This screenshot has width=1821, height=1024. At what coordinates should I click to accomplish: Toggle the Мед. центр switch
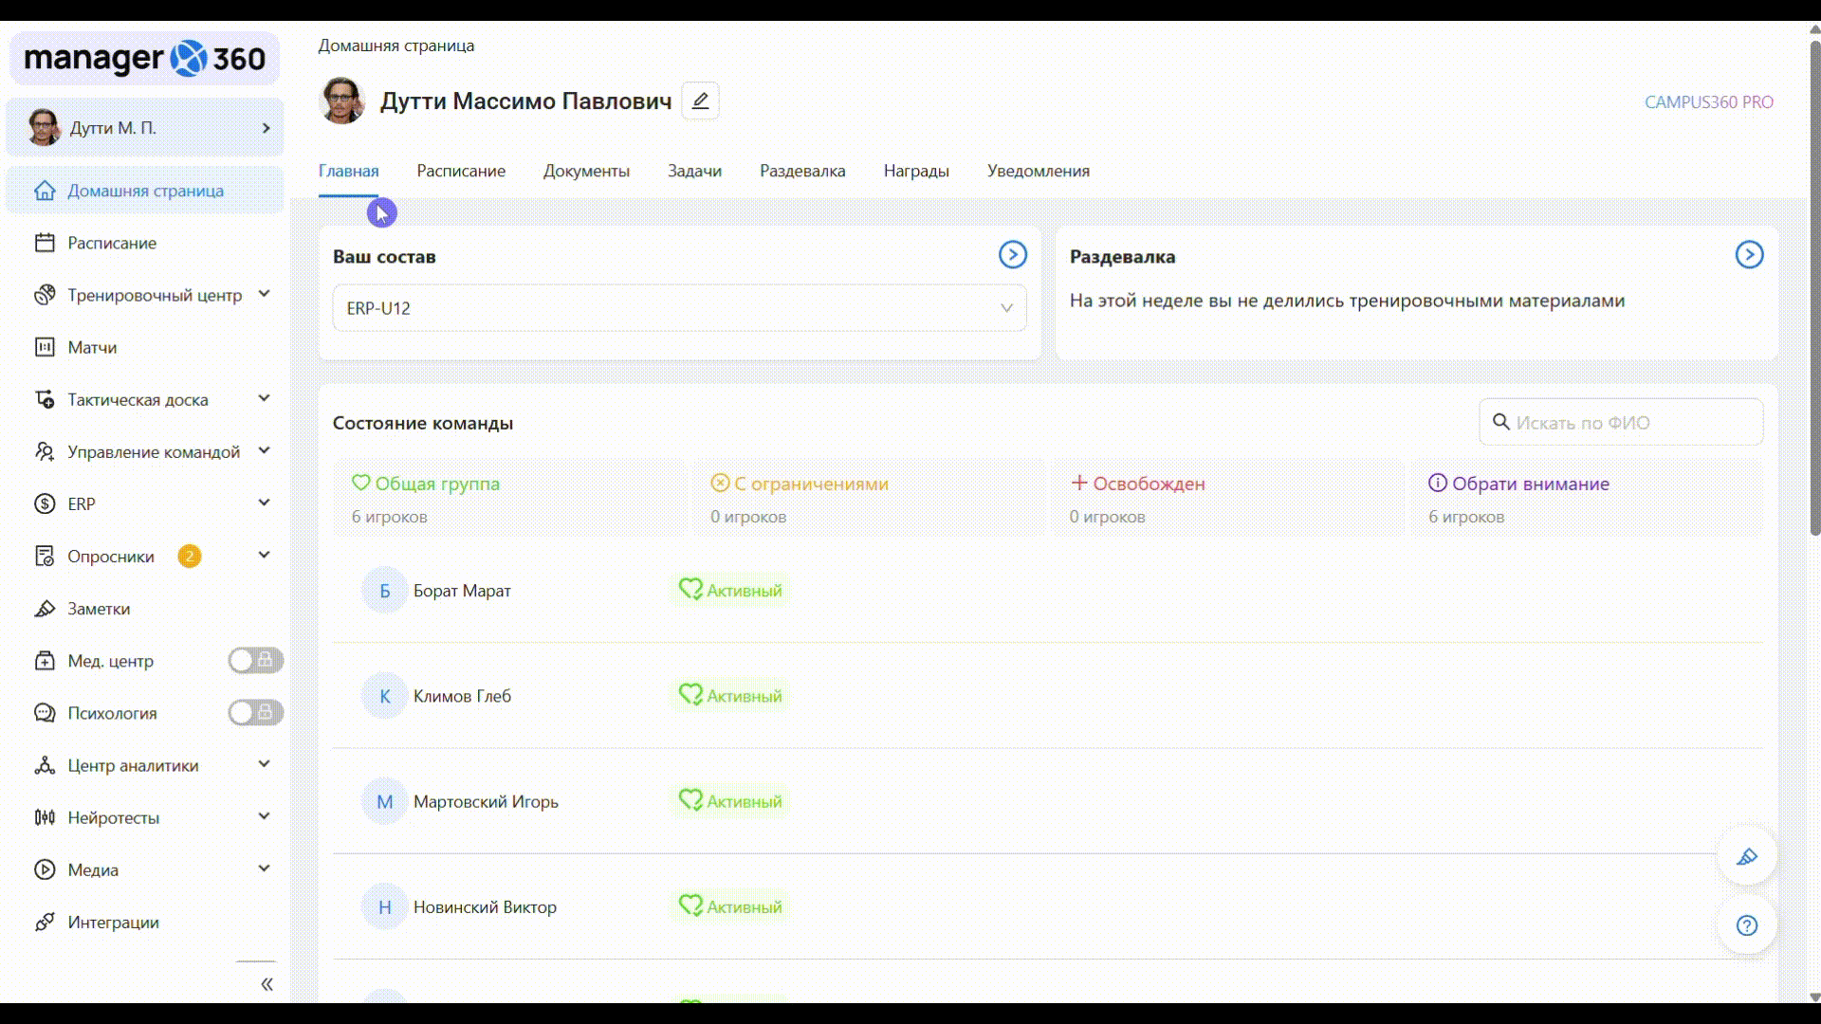tap(255, 660)
